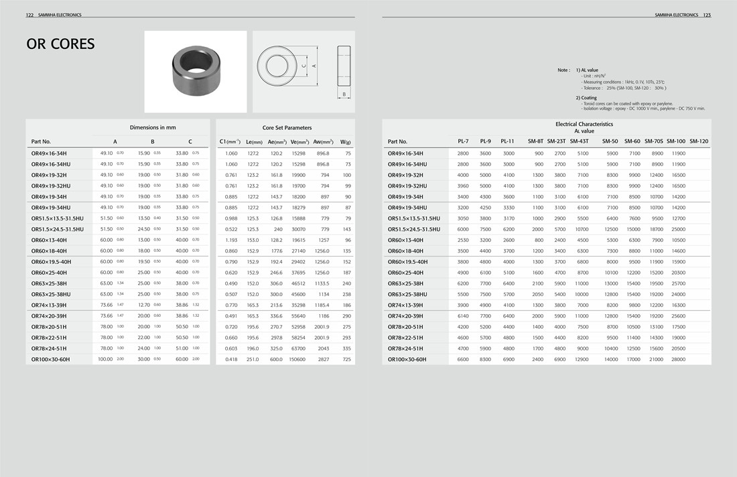Screen dimensions: 737x477
Task: Click the toroid dimension diagram
Action: point(304,71)
